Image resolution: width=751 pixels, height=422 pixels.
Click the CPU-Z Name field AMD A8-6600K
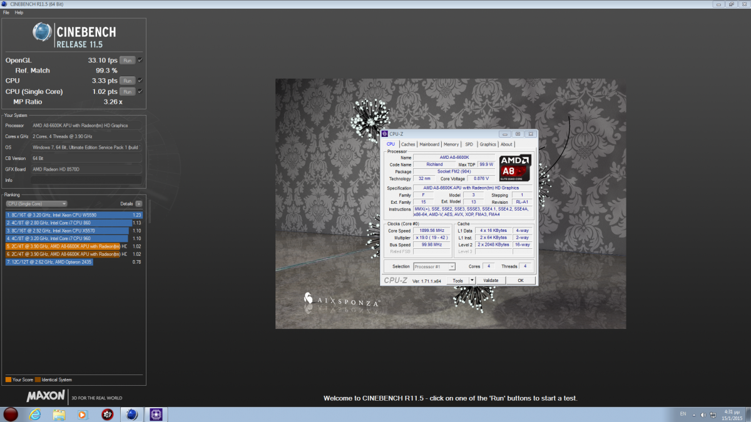(454, 157)
